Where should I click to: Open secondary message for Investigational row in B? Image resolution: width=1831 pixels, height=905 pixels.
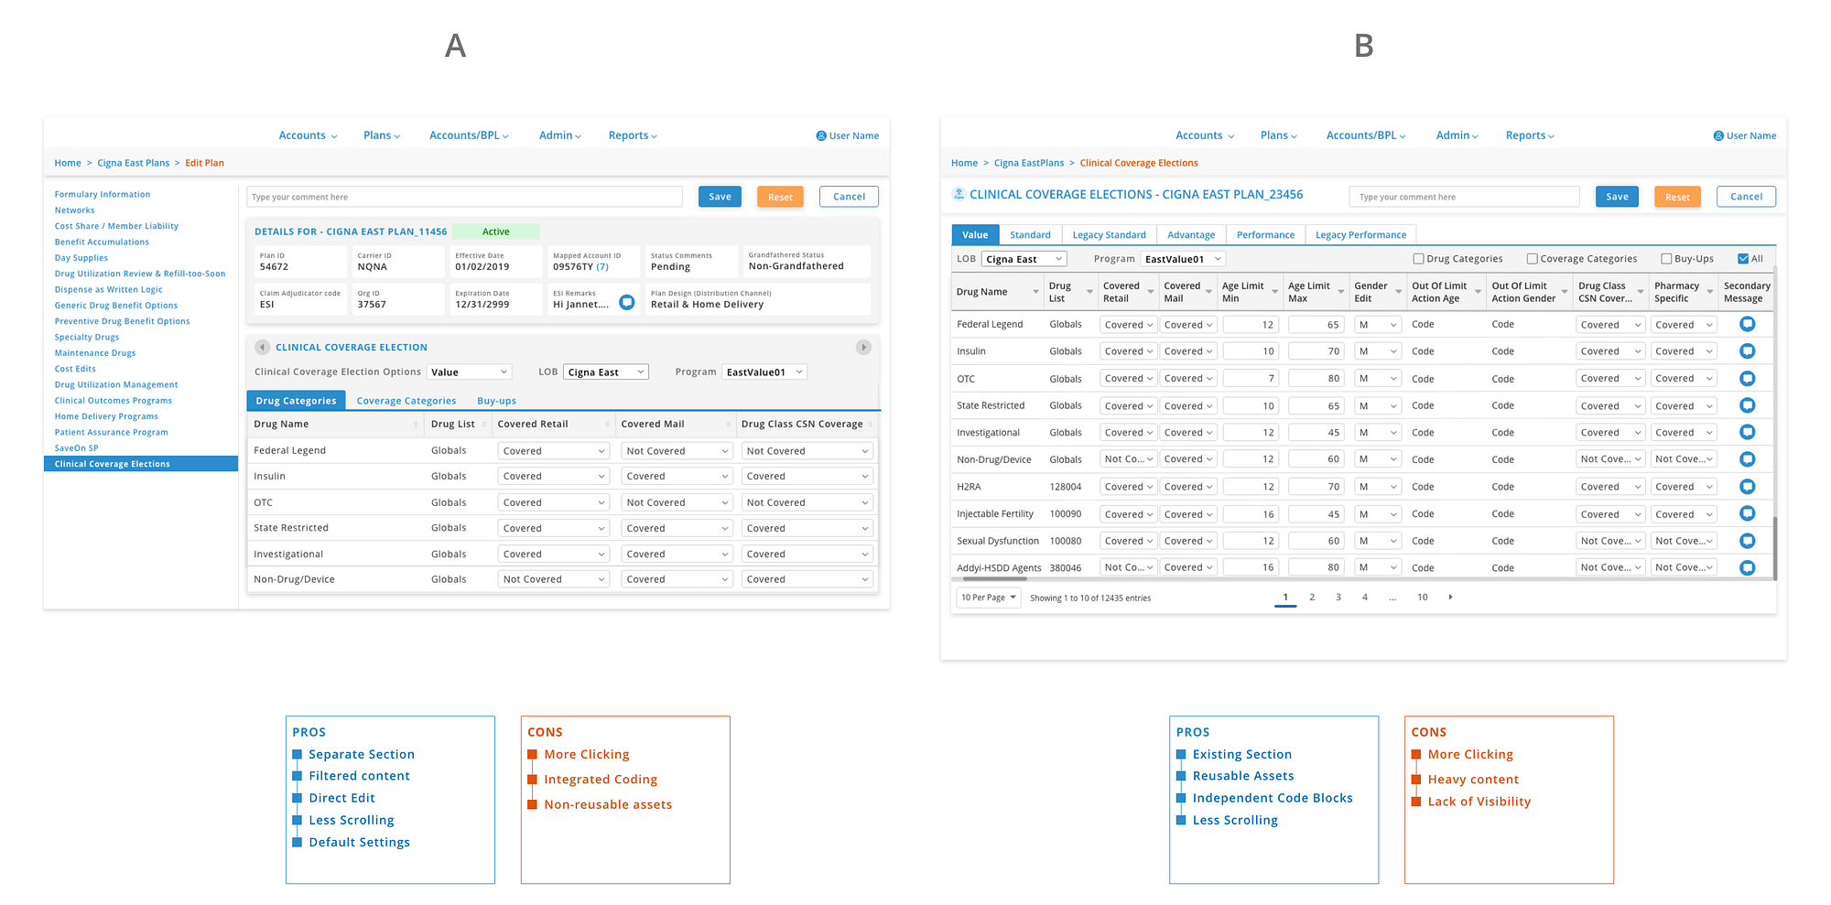click(1747, 432)
